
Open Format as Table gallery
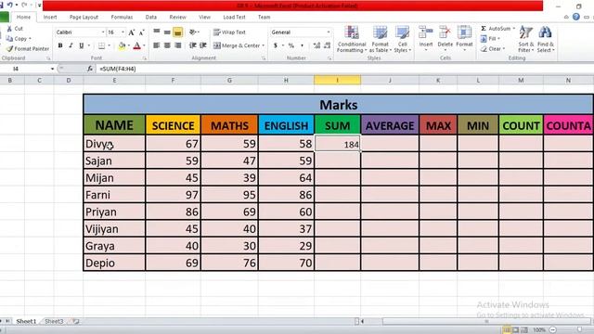[x=380, y=39]
